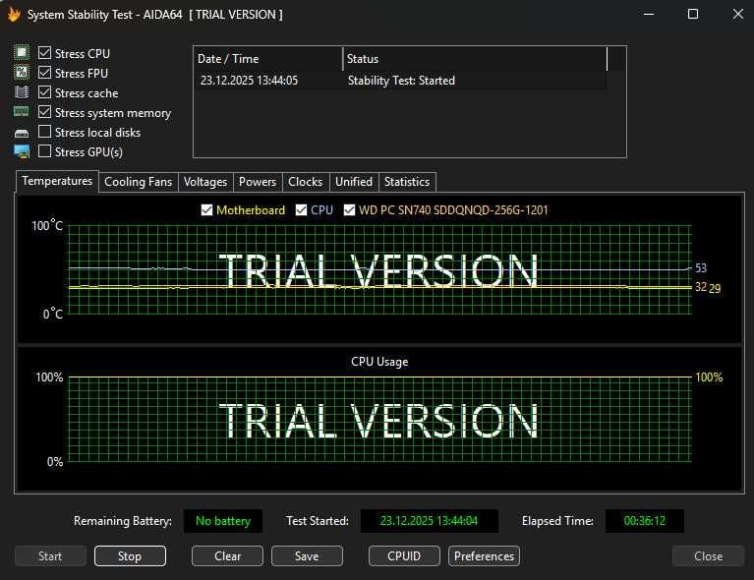754x580 pixels.
Task: Switch to the Clocks tab
Action: tap(306, 182)
